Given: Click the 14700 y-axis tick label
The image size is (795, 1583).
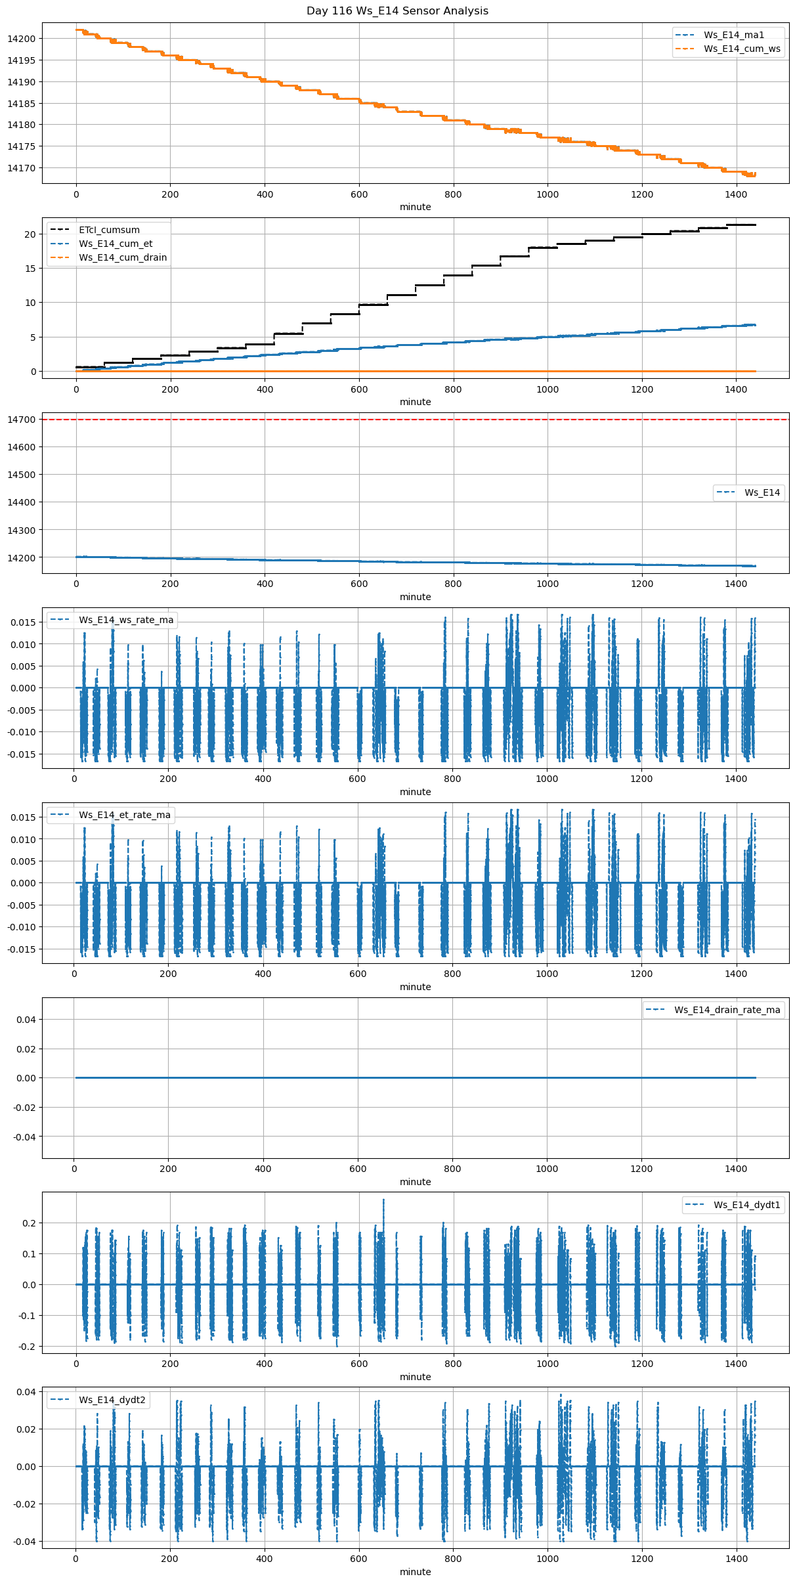Looking at the screenshot, I should (22, 420).
